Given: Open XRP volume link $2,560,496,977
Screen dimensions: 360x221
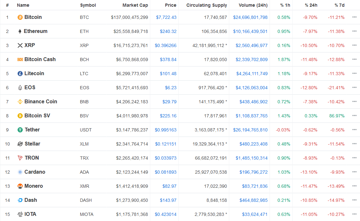Looking at the screenshot, I should [x=251, y=45].
